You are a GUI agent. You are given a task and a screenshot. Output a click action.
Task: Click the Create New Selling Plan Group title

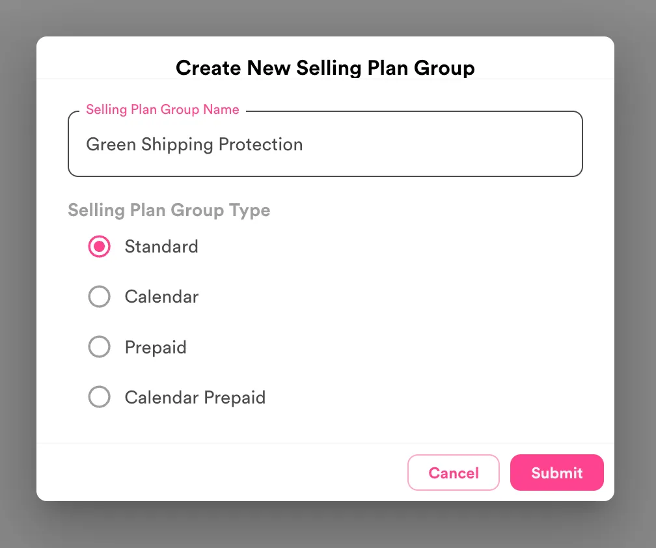[x=325, y=68]
